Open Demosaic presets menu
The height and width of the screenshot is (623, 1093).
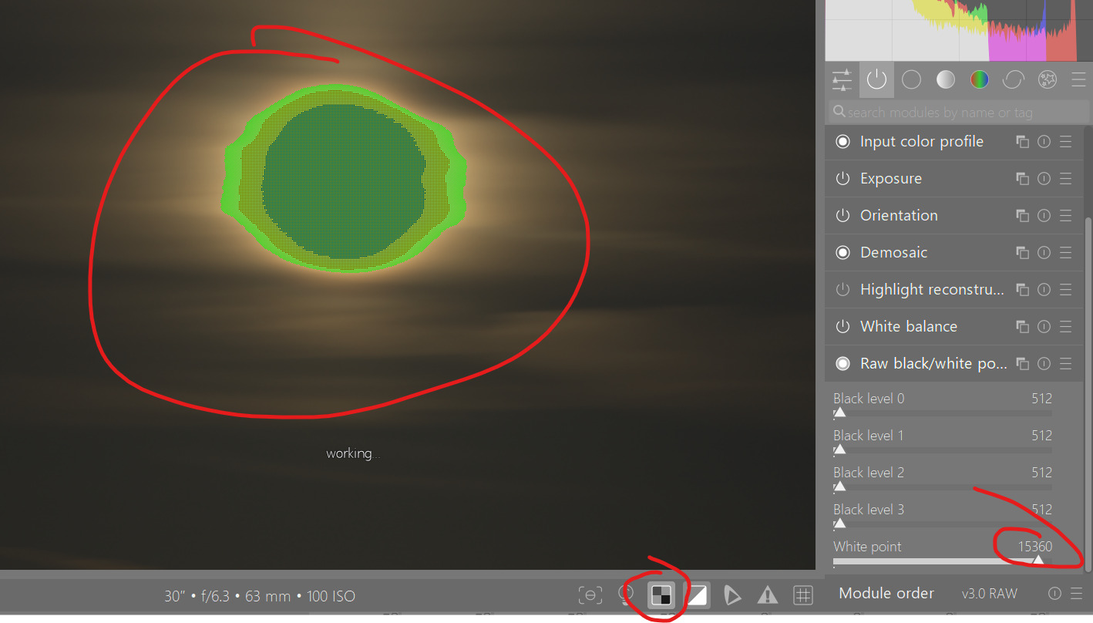pyautogui.click(x=1066, y=253)
